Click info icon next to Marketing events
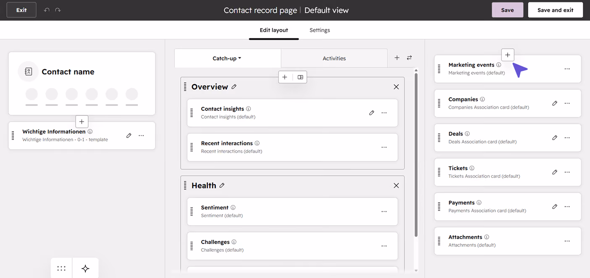Image resolution: width=590 pixels, height=278 pixels. tap(499, 65)
